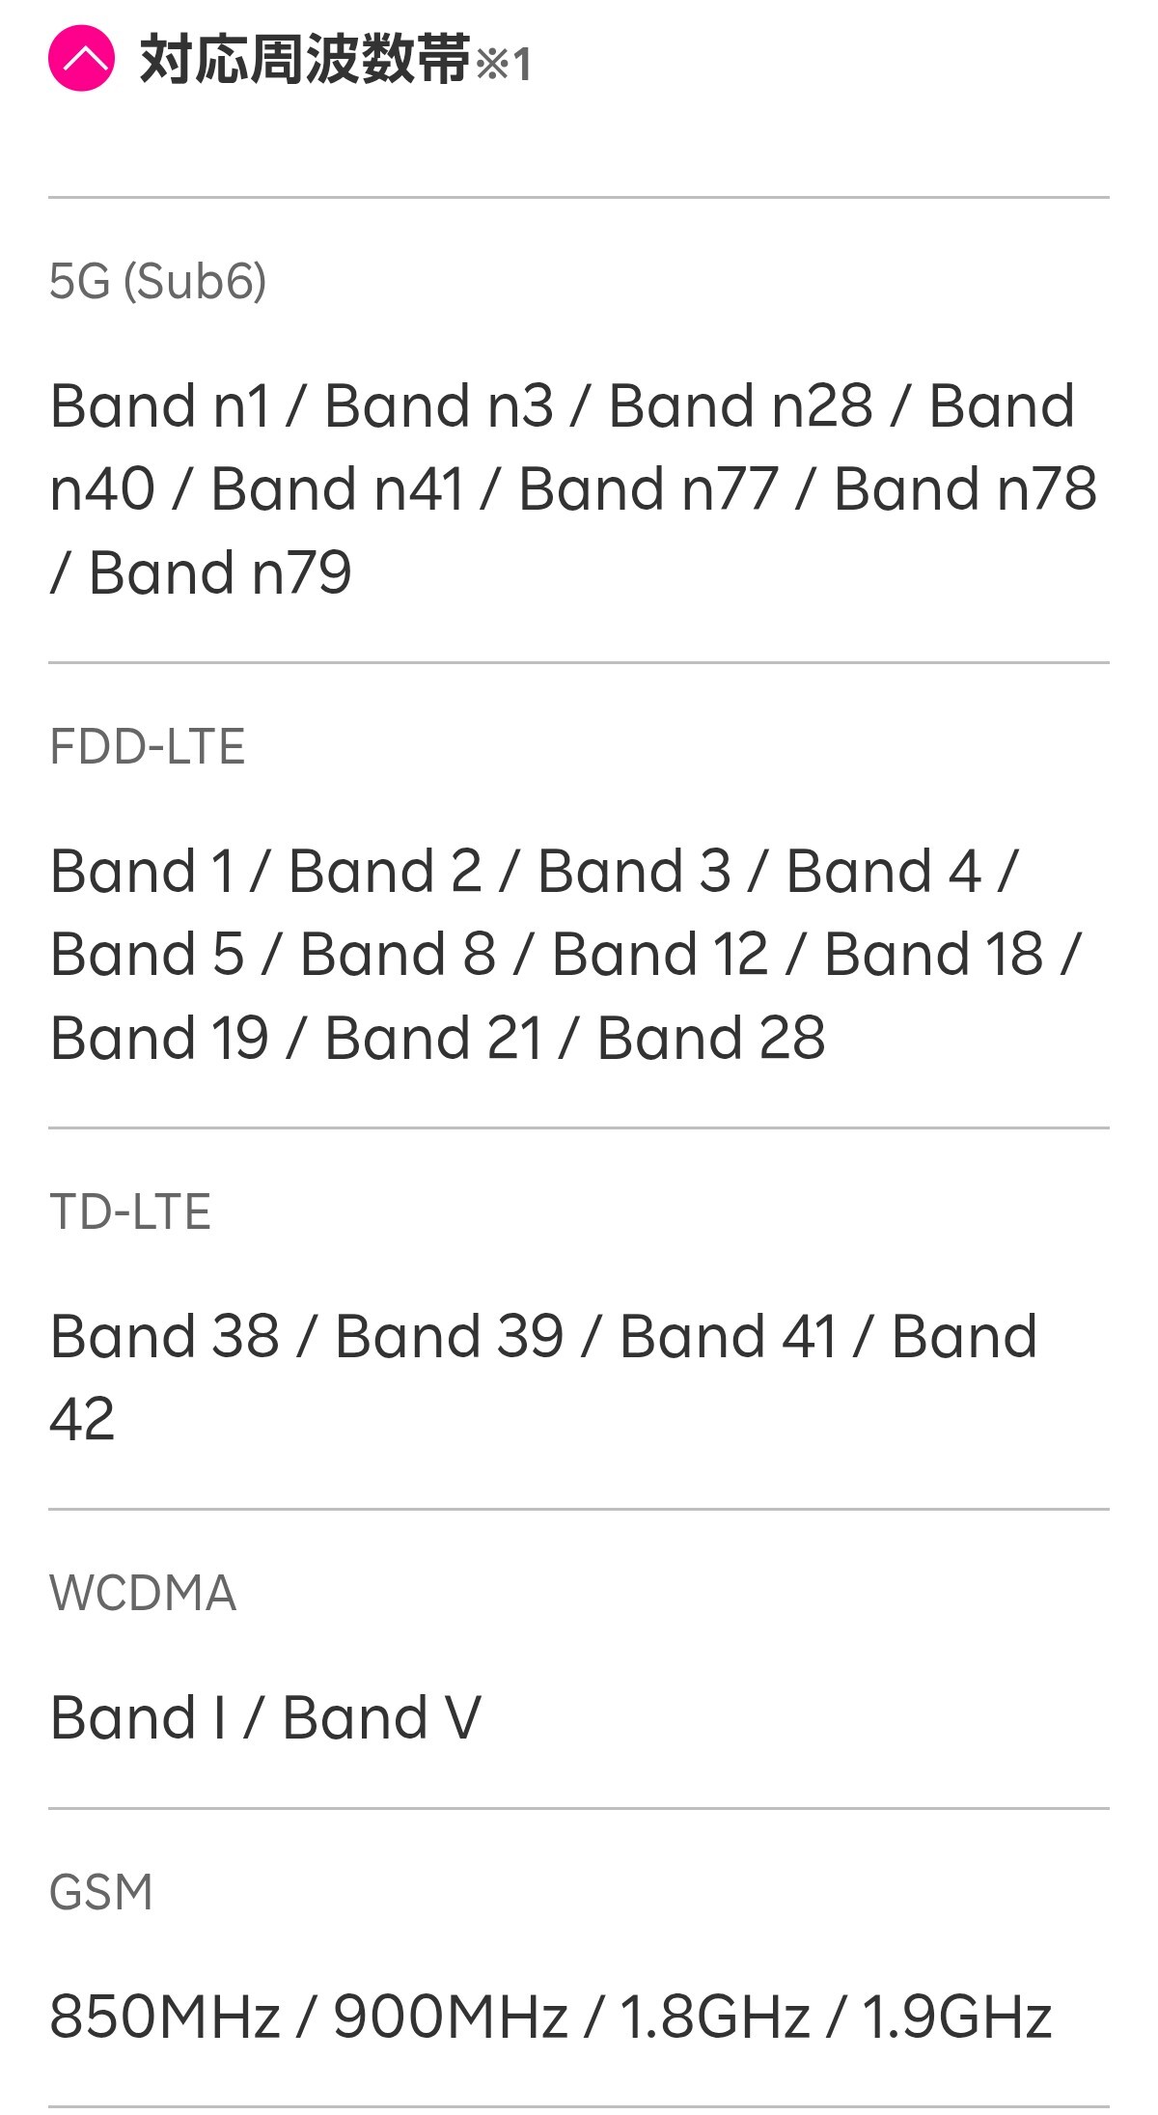This screenshot has height=2115, width=1158.
Task: Tap Band 38 under TD-LTE
Action: [165, 1337]
